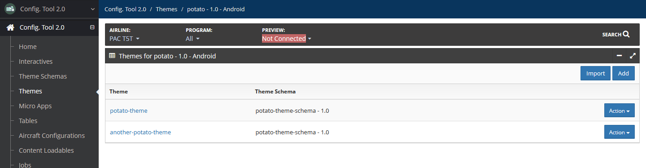Click Themes in the breadcrumb
The image size is (646, 168).
pyautogui.click(x=166, y=9)
